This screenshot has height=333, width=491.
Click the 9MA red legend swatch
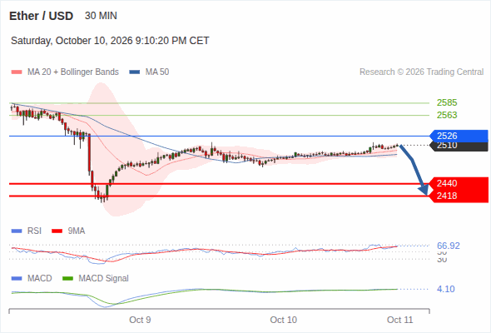57,231
